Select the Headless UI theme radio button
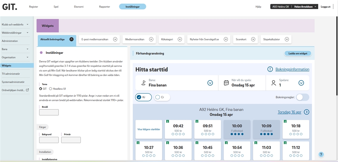Viewport: 338px width, 162px height. [x=50, y=89]
